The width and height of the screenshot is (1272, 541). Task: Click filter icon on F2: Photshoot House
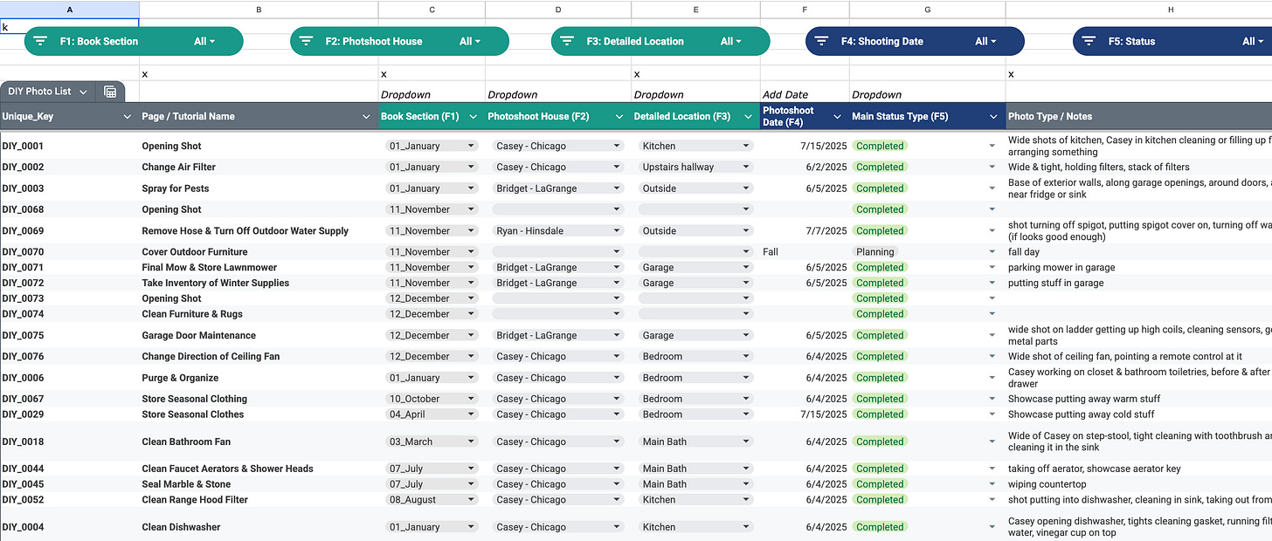305,41
